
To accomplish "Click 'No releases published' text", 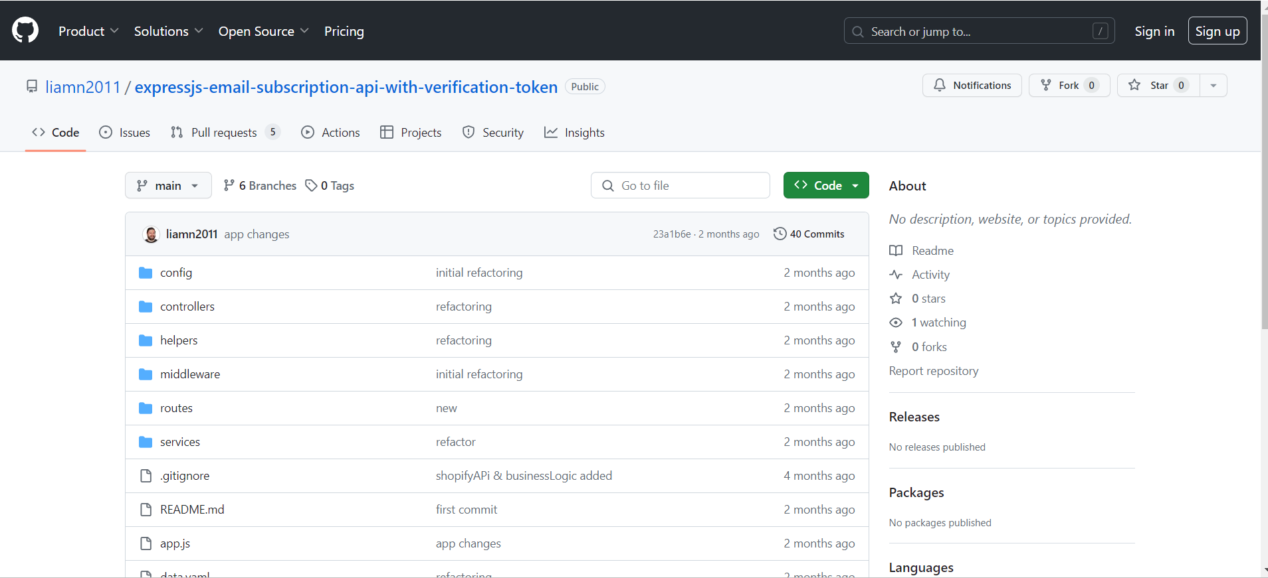I will click(x=937, y=447).
